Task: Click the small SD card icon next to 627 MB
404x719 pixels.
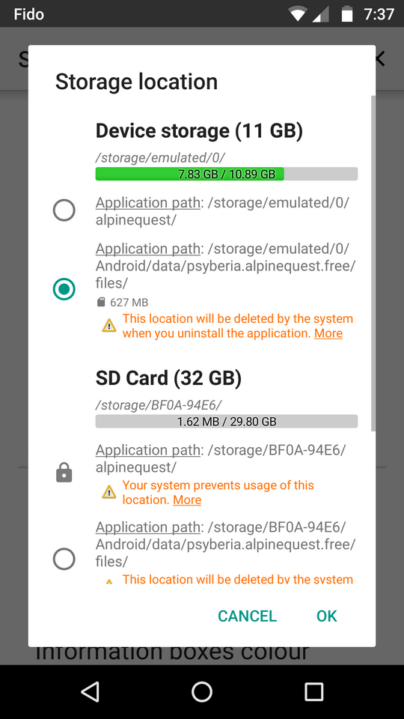Action: (x=101, y=302)
